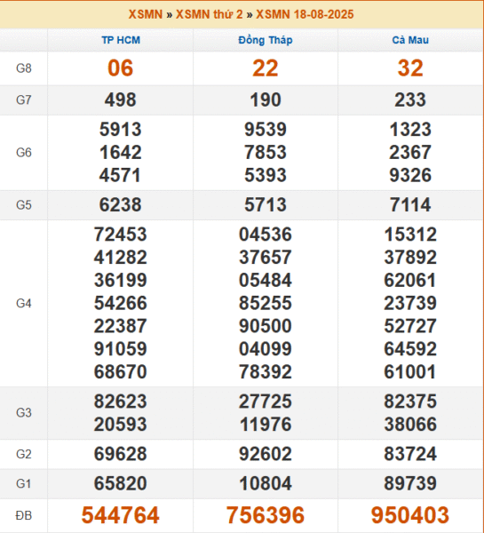Screen dimensions: 484x533
Task: Select the TP HCM G8 result 06
Action: pyautogui.click(x=120, y=68)
